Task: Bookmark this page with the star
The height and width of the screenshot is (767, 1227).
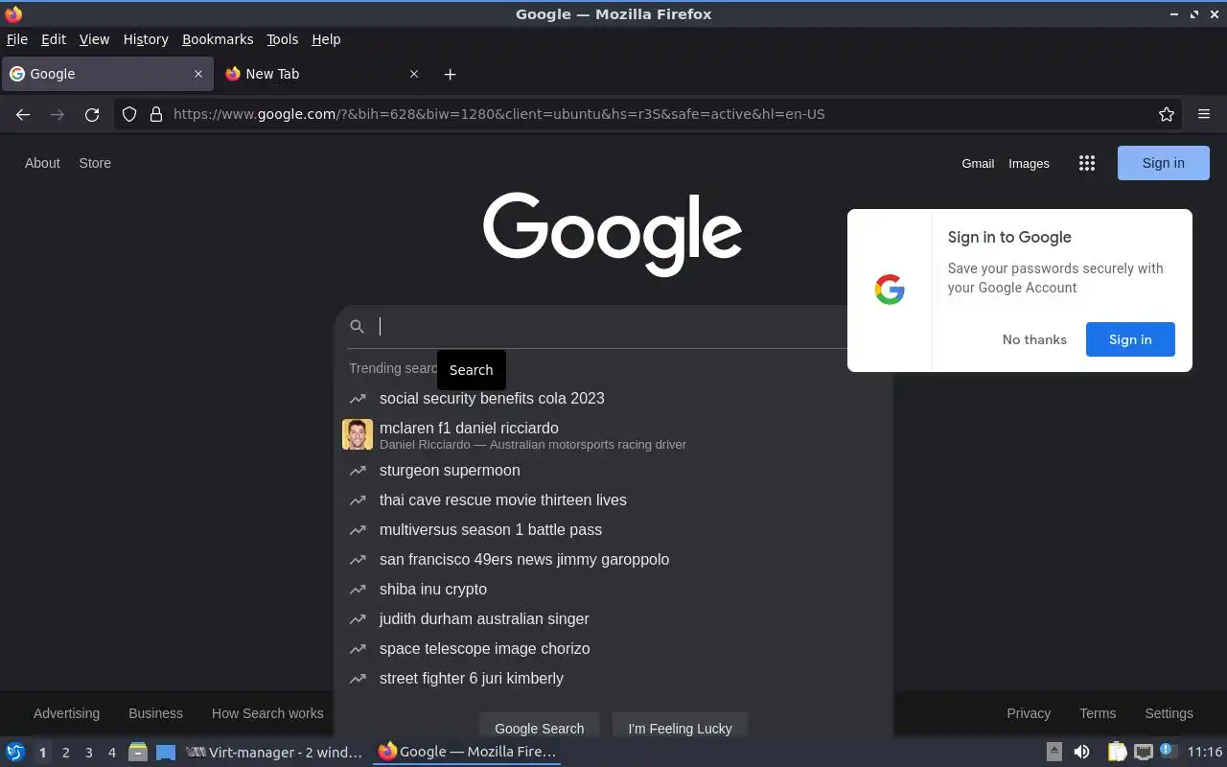Action: (x=1167, y=114)
